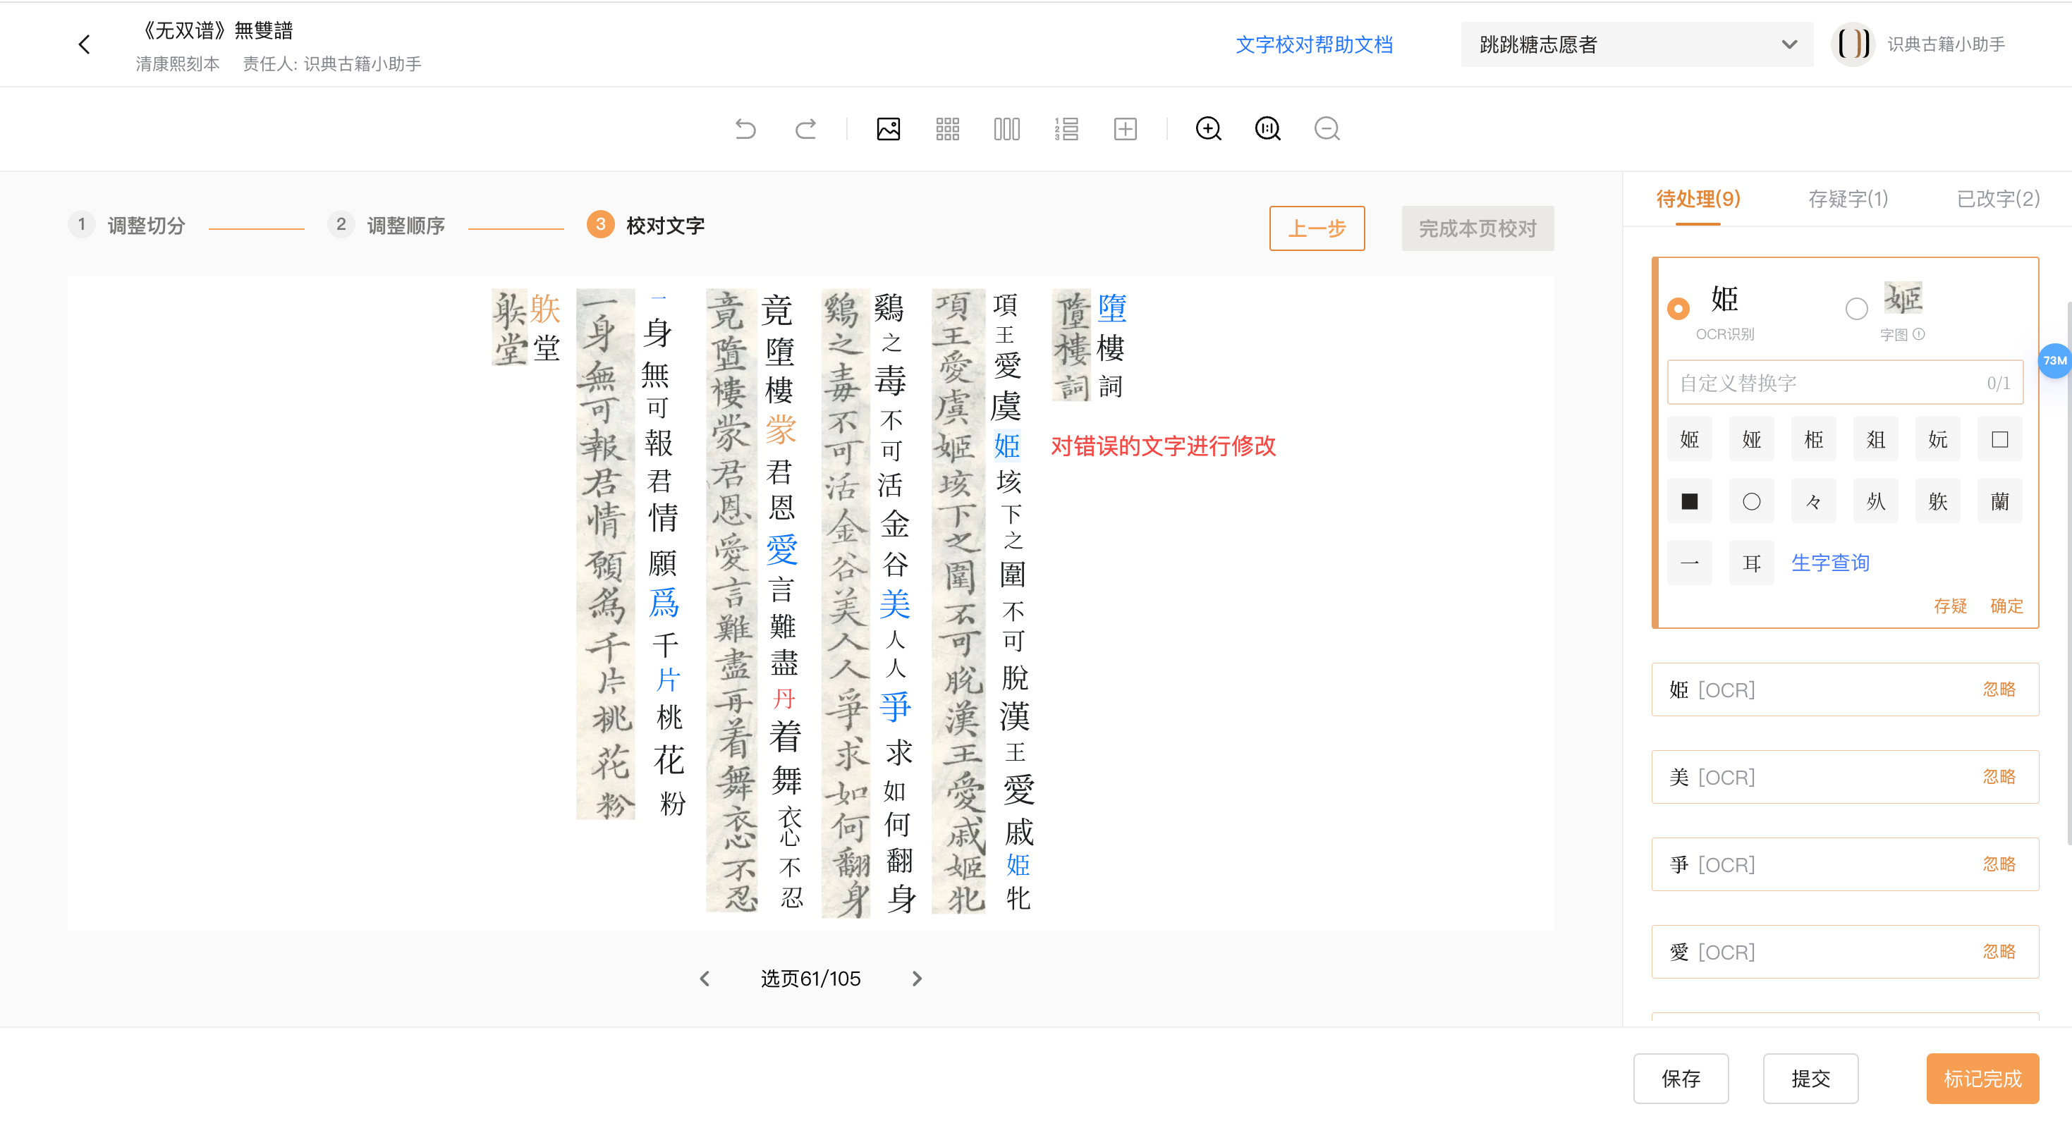Open the 生字查询 link
The image size is (2072, 1128).
coord(1831,562)
